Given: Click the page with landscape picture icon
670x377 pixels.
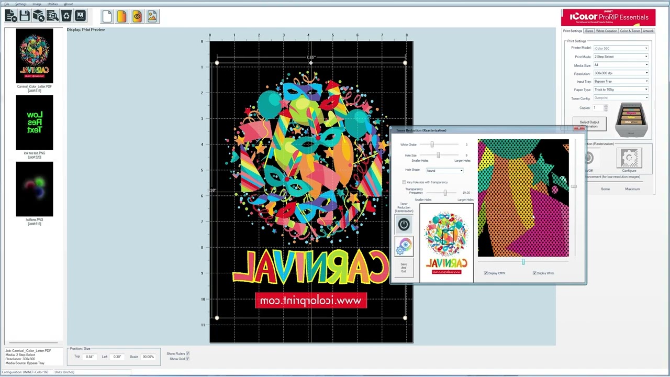Looking at the screenshot, I should point(152,17).
